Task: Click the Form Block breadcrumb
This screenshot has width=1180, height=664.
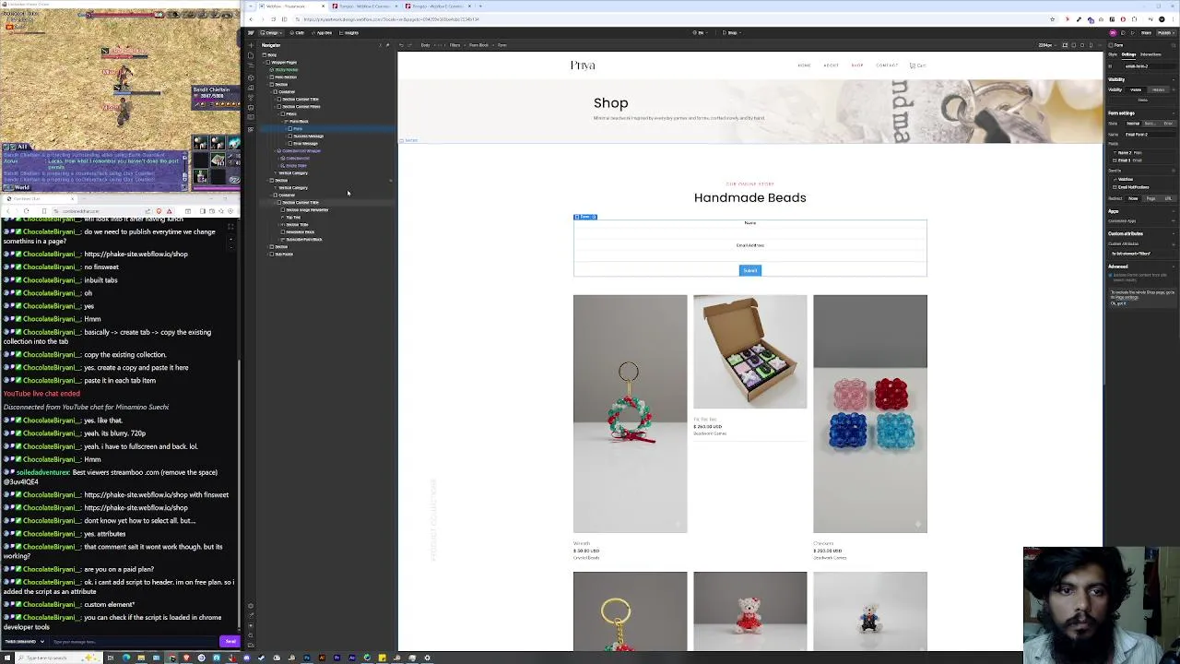Action: click(x=479, y=45)
